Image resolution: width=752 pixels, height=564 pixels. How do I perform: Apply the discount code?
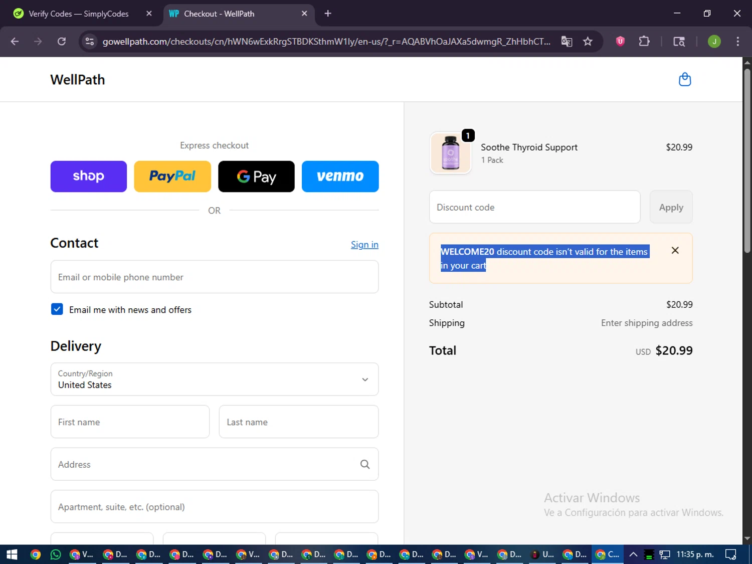671,207
